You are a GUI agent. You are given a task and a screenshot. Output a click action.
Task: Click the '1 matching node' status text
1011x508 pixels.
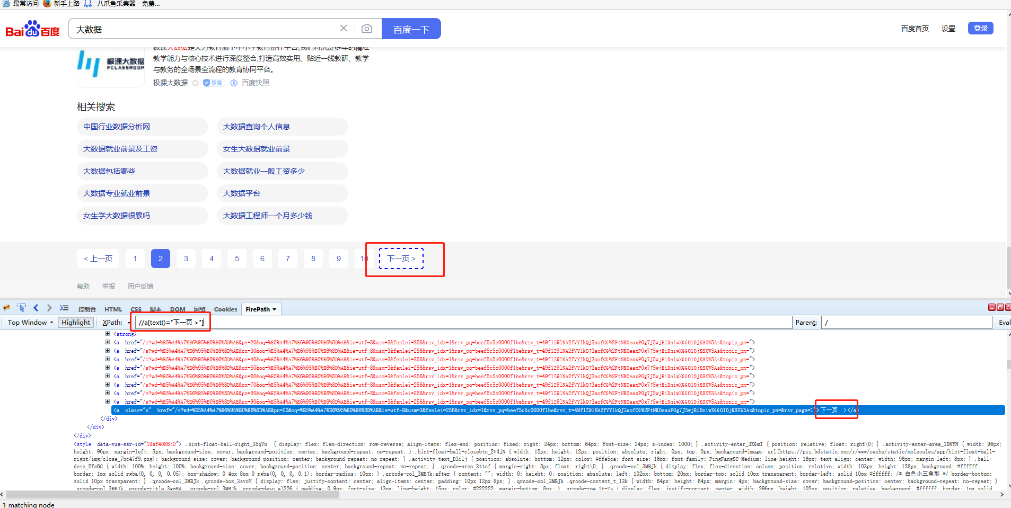29,504
